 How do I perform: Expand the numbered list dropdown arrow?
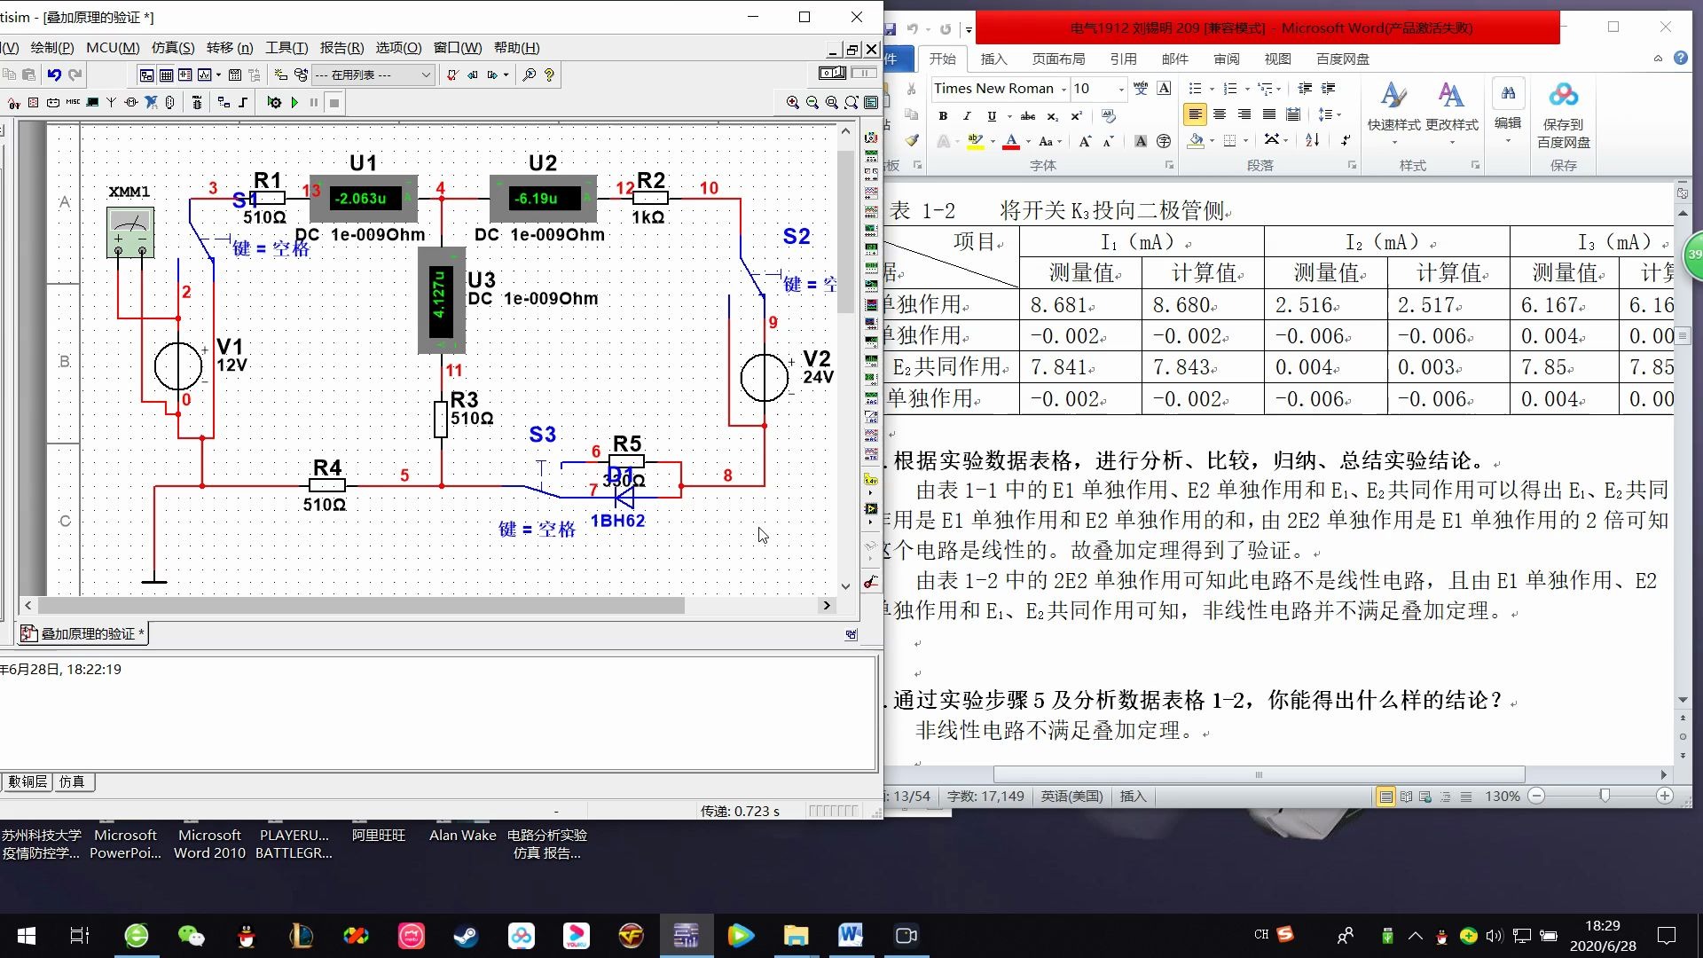[x=1247, y=89]
